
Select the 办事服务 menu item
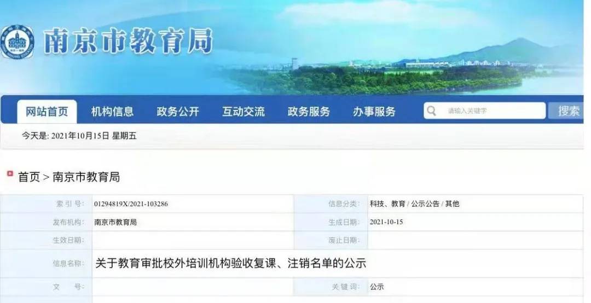(x=374, y=112)
